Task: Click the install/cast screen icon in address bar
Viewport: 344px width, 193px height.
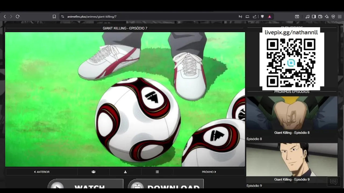Action: click(248, 17)
